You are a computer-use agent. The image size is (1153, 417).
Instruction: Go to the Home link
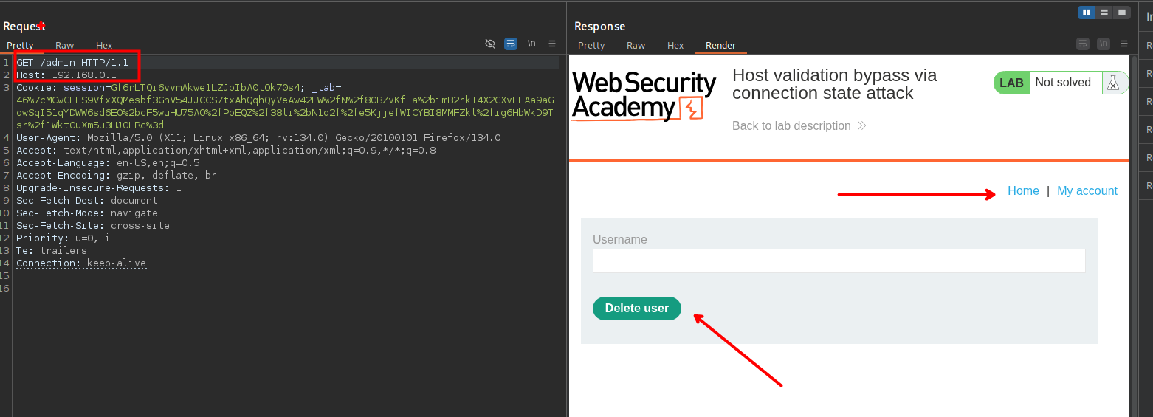[1023, 191]
